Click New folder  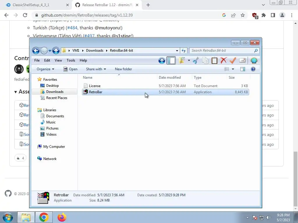pos(123,69)
